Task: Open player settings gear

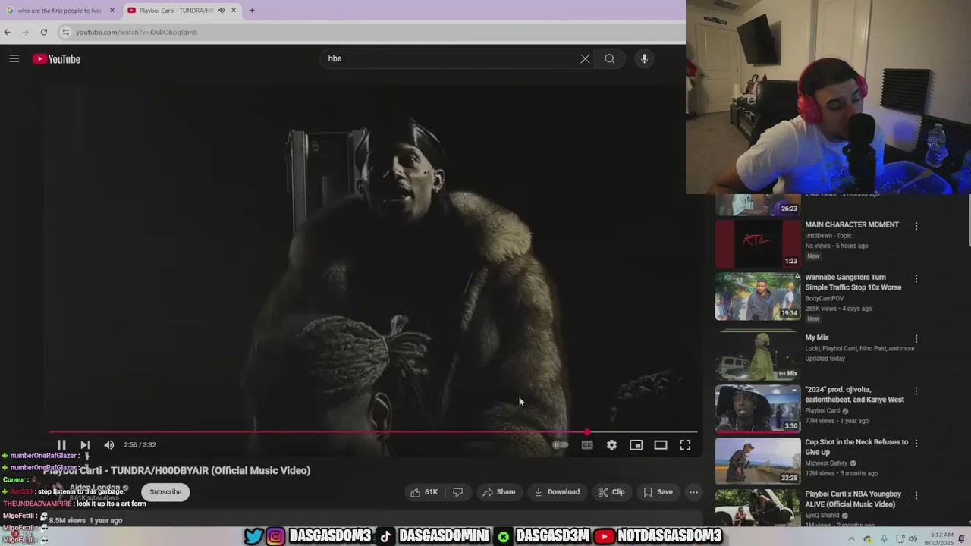Action: click(x=611, y=445)
